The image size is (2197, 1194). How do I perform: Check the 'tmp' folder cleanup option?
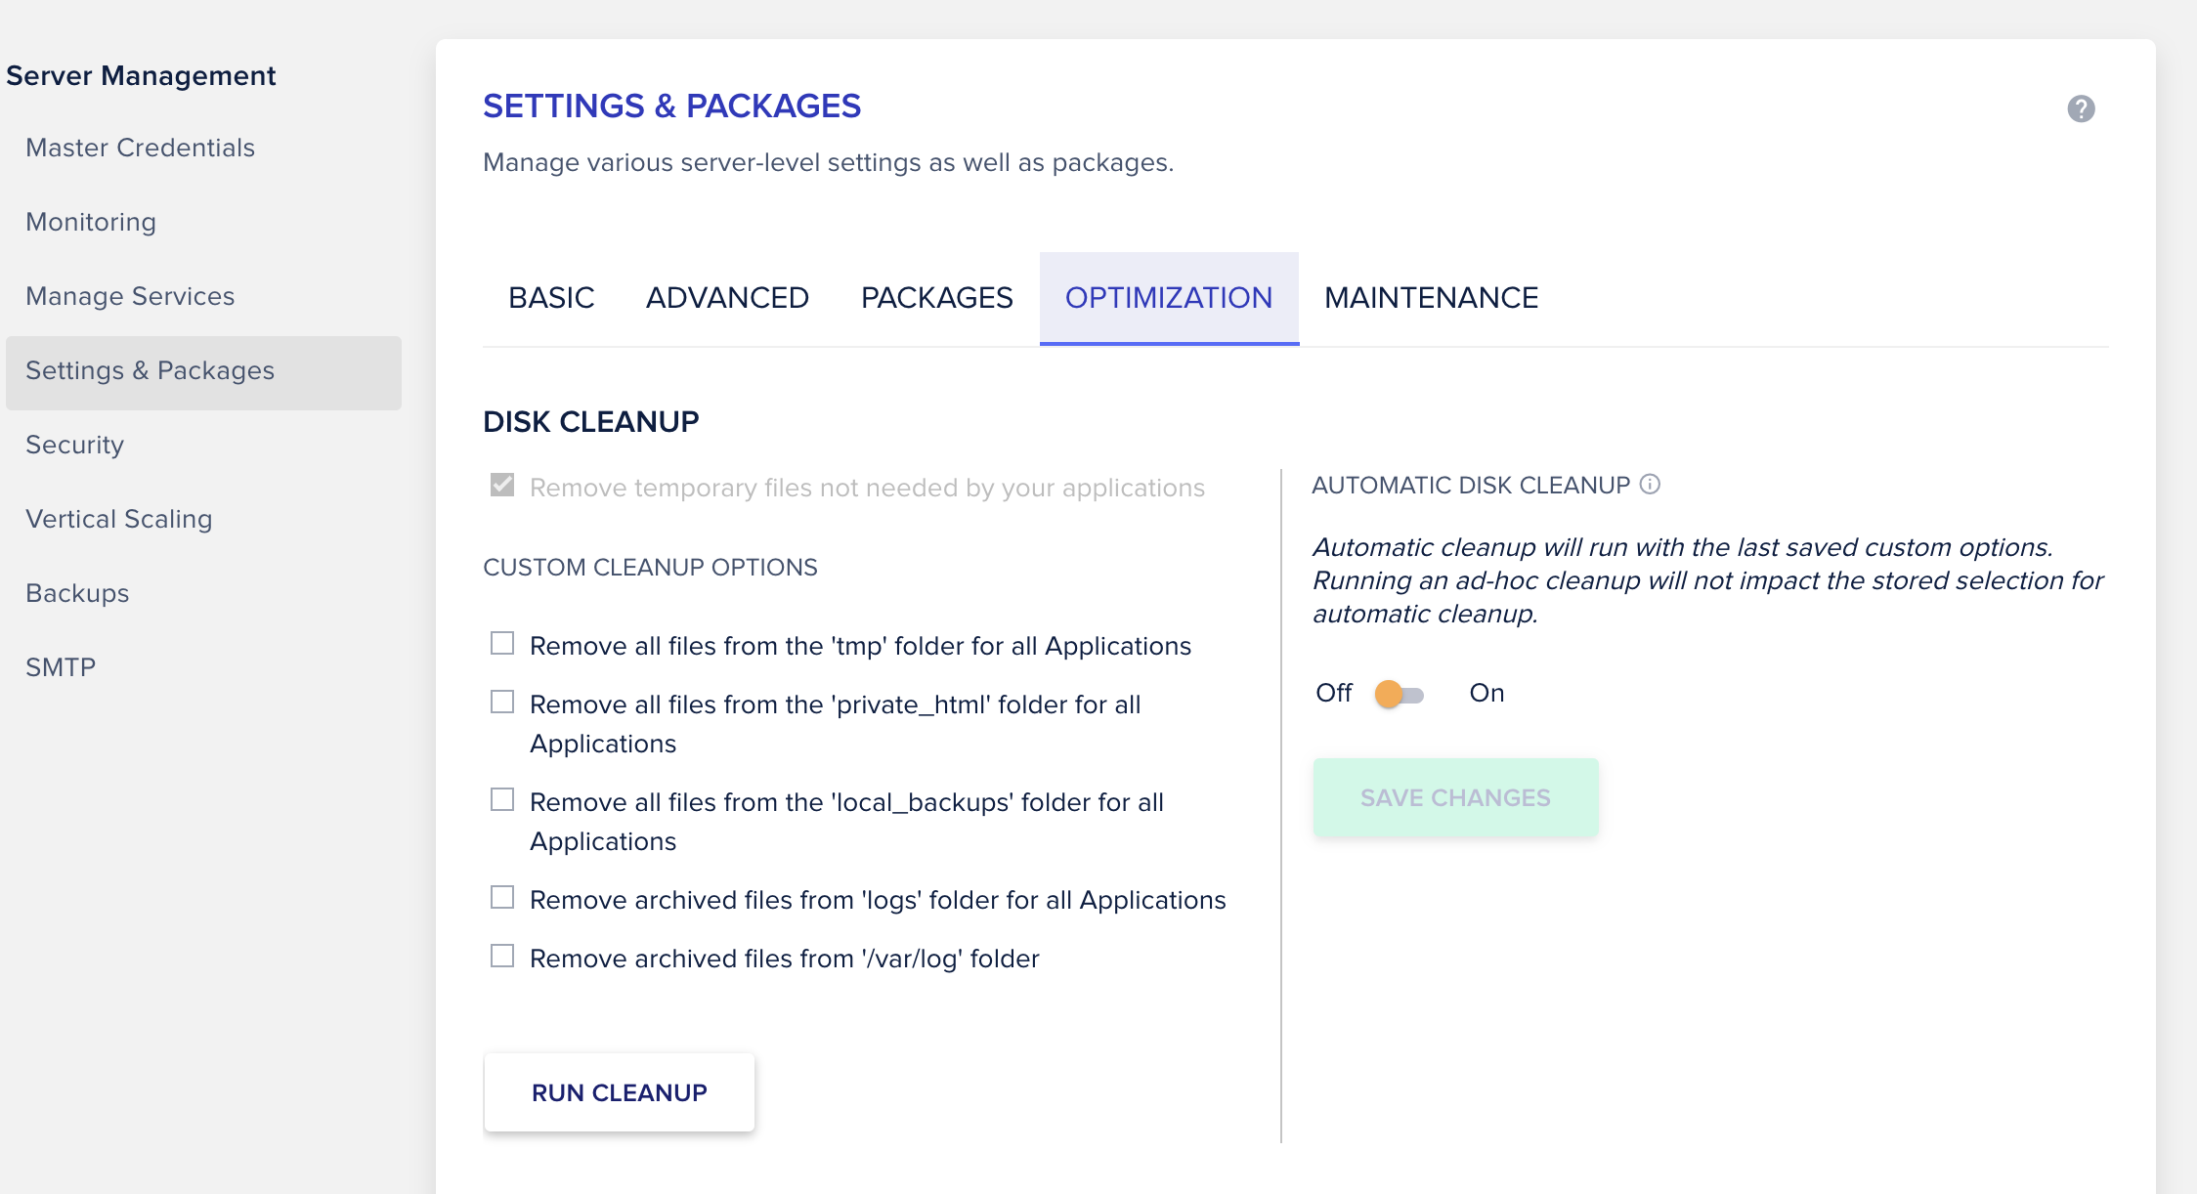pyautogui.click(x=502, y=644)
